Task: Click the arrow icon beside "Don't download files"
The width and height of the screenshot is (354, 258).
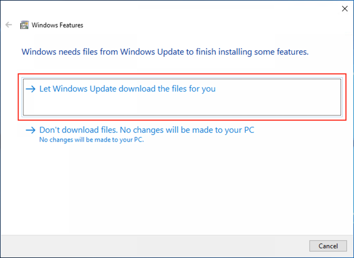Action: [x=31, y=130]
